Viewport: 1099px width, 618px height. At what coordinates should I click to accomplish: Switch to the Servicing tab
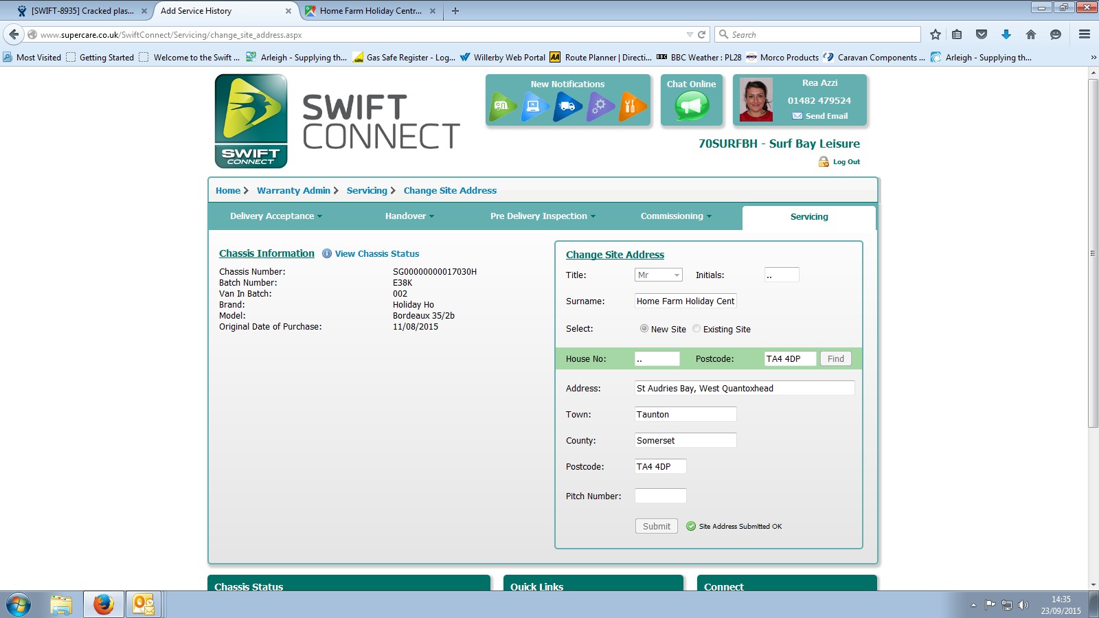point(809,217)
